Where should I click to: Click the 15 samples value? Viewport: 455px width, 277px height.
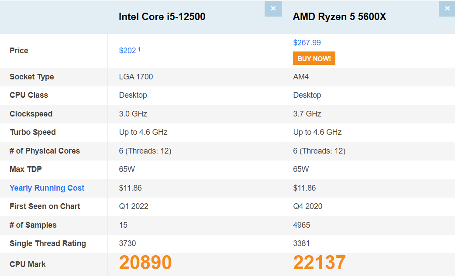tap(123, 225)
